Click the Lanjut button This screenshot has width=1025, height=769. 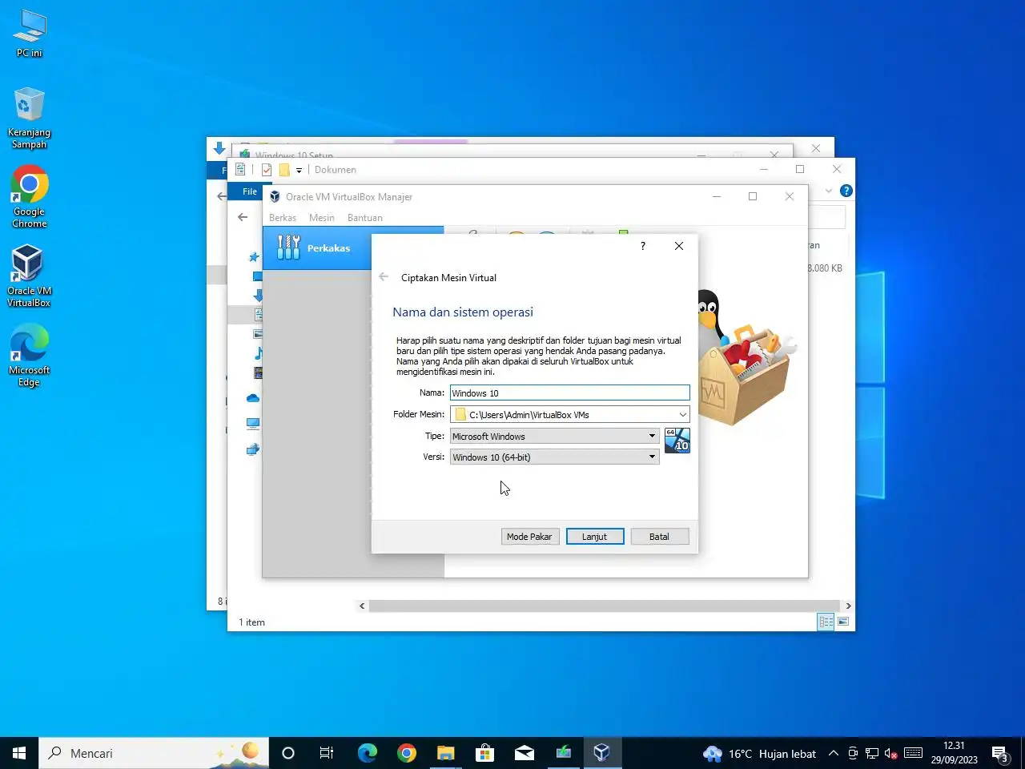click(594, 537)
